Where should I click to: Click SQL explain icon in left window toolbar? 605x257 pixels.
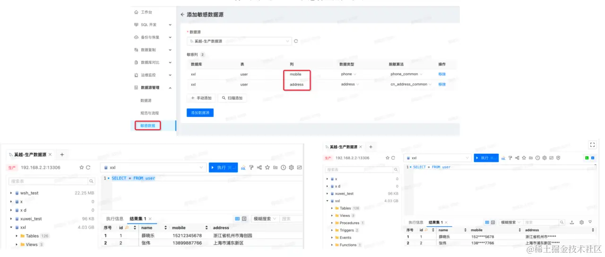point(243,167)
